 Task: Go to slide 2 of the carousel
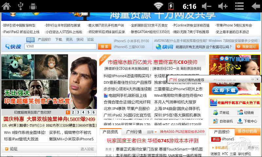click(73, 112)
